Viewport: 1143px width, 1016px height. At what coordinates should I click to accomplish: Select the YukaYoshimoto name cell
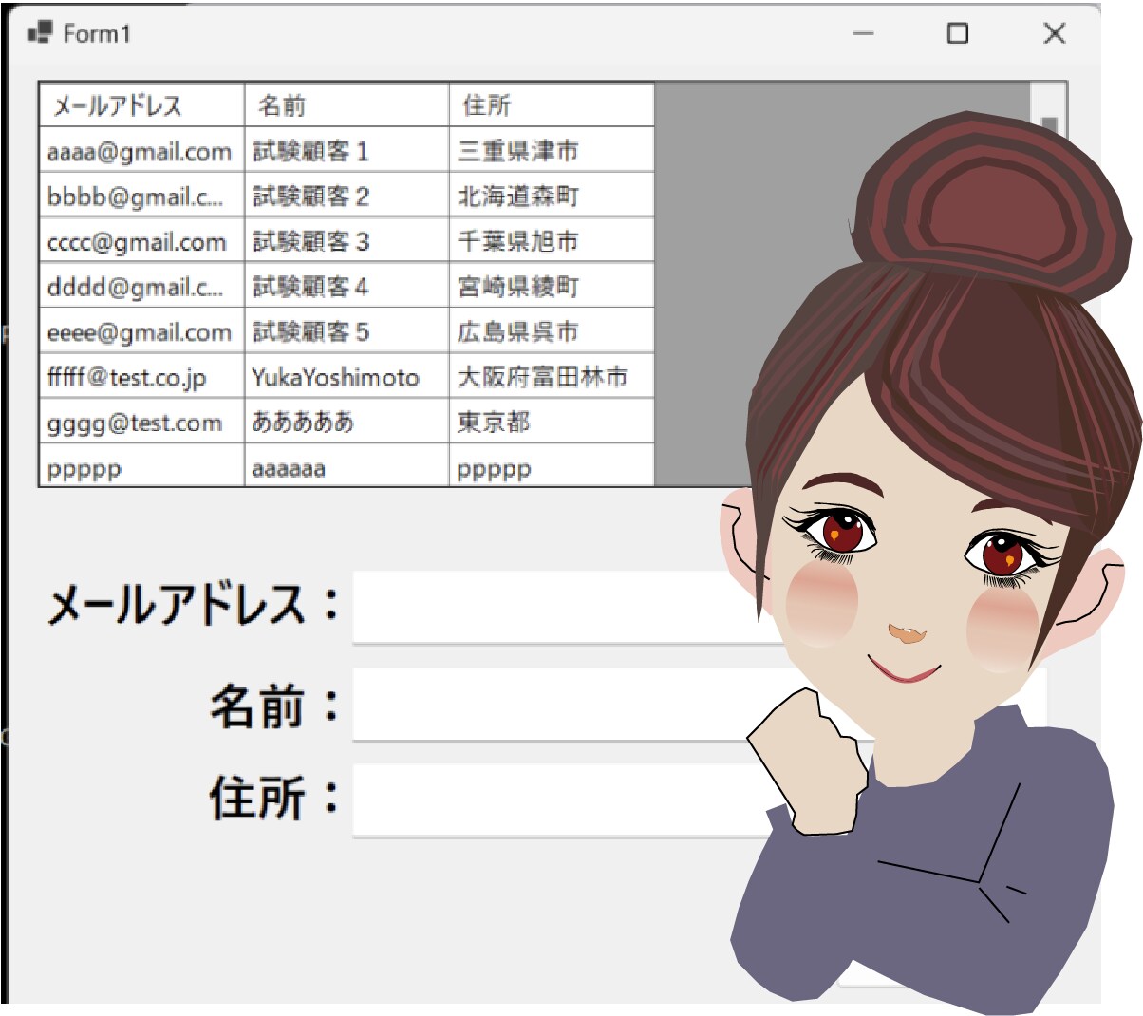point(347,377)
